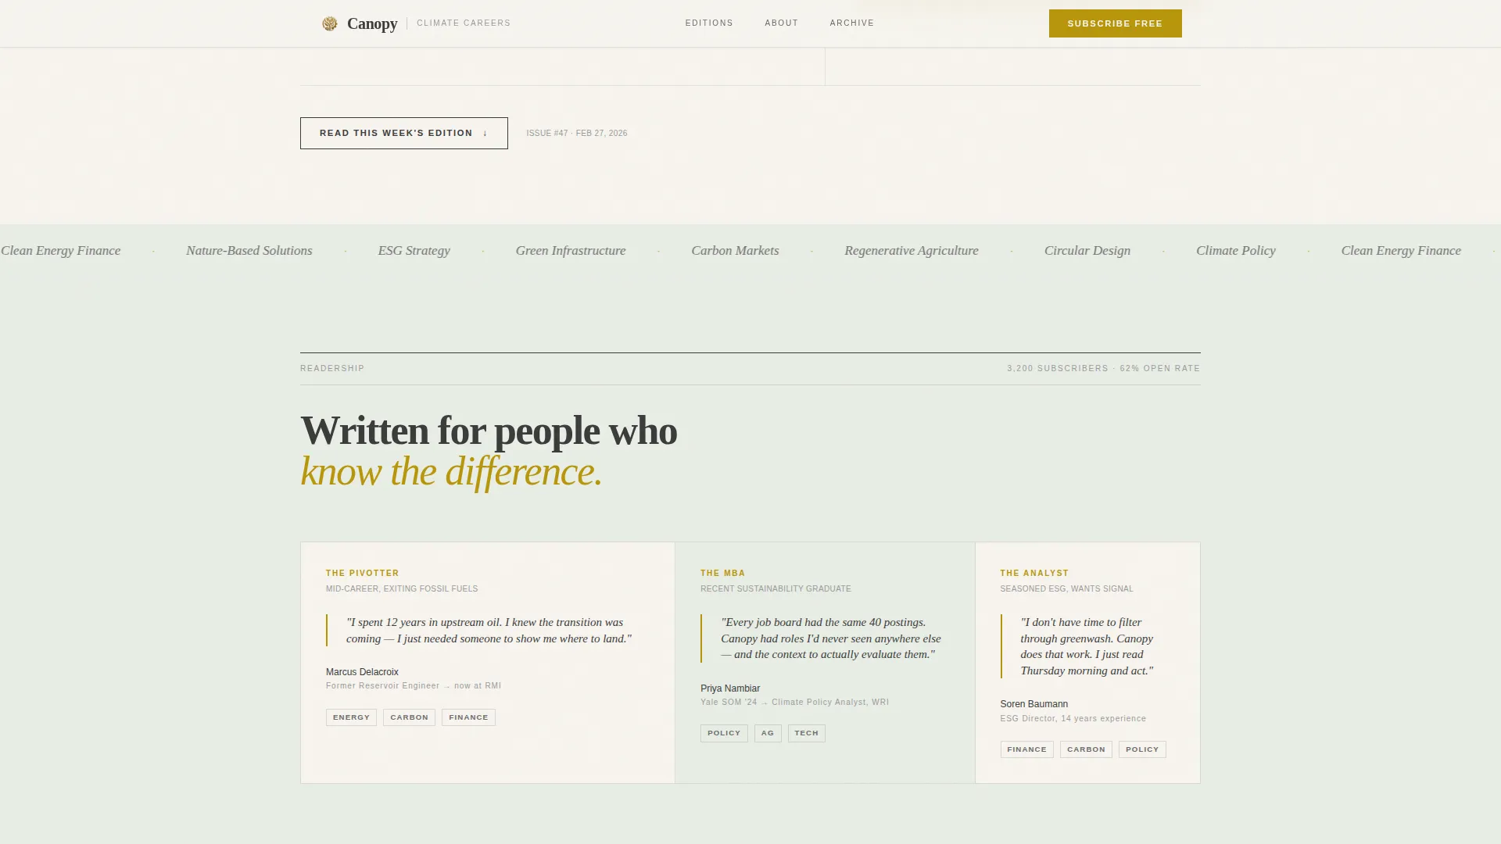Click the Marcus Delacroix upstream oil quote
This screenshot has width=1501, height=844.
coord(489,631)
